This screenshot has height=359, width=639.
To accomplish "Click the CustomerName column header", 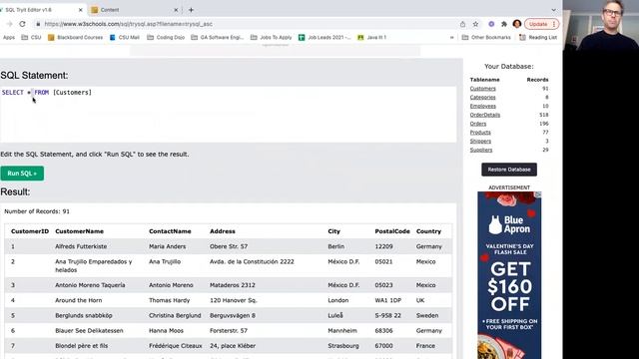I will point(80,231).
